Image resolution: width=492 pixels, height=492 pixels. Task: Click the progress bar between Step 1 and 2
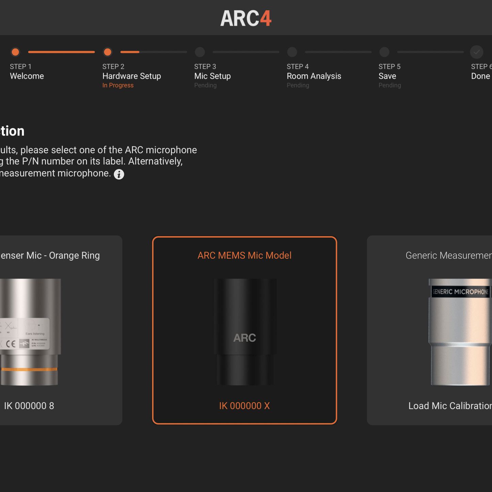tap(62, 52)
